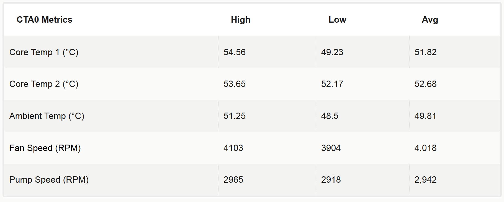Click the Core Temp 1 (°C) row label
The height and width of the screenshot is (202, 504).
pos(44,52)
